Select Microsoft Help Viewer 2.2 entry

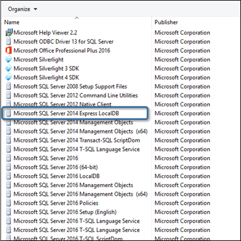tap(45, 33)
